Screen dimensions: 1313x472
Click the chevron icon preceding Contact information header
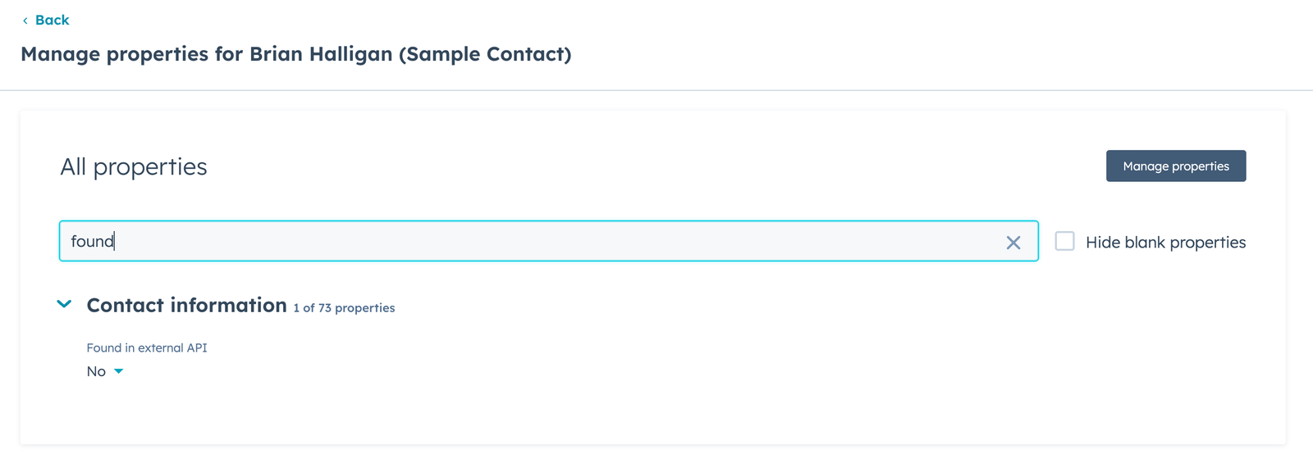click(x=64, y=304)
